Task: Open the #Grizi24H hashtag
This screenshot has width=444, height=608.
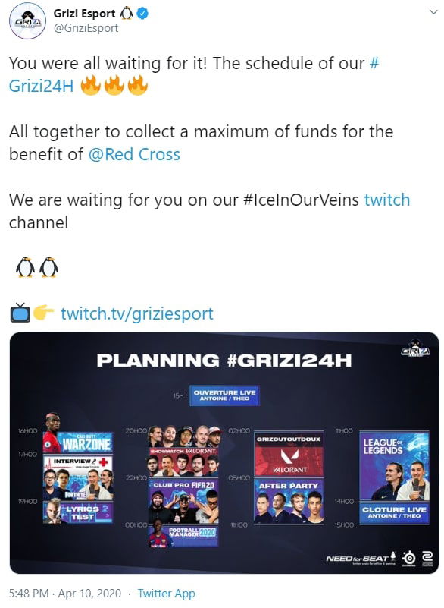Action: (x=194, y=74)
